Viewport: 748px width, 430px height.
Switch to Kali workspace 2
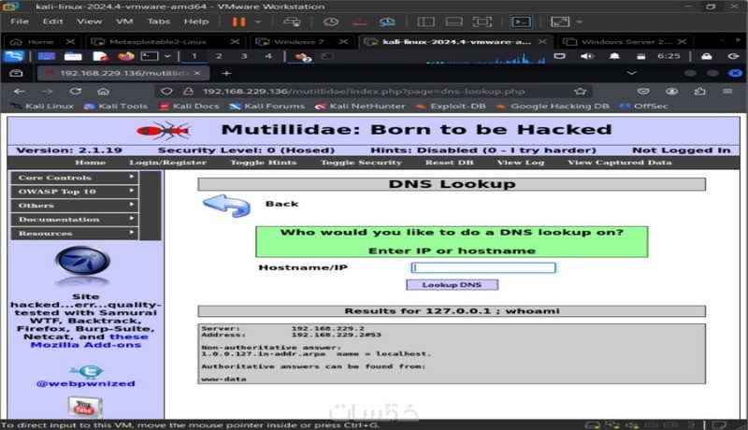(219, 56)
